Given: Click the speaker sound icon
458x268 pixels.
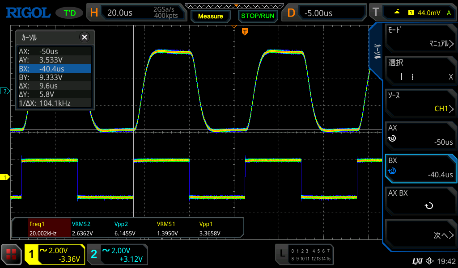Looking at the screenshot, I should [430, 261].
